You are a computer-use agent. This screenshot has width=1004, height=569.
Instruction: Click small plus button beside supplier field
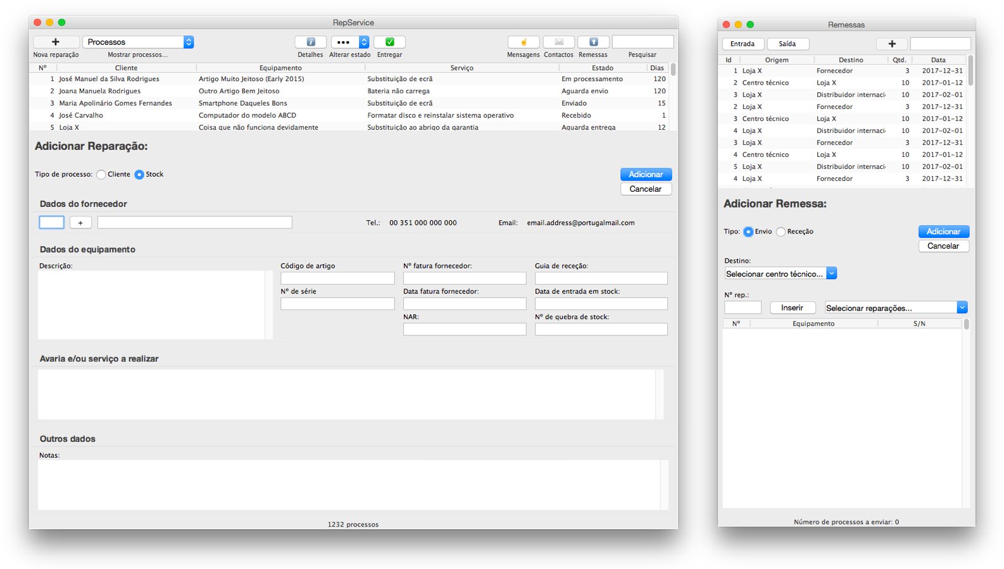pos(80,223)
